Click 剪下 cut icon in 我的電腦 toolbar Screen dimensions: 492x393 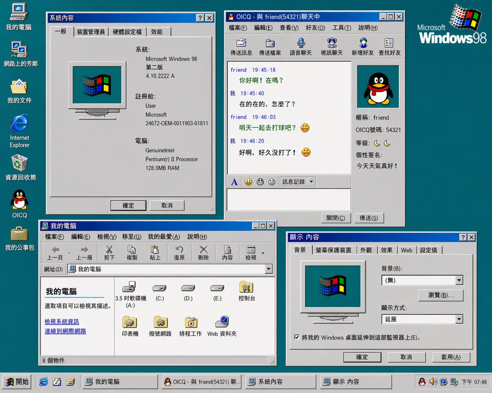[x=109, y=253]
